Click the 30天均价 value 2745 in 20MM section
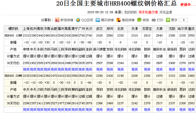The height and width of the screenshot is (113, 196). (82, 103)
